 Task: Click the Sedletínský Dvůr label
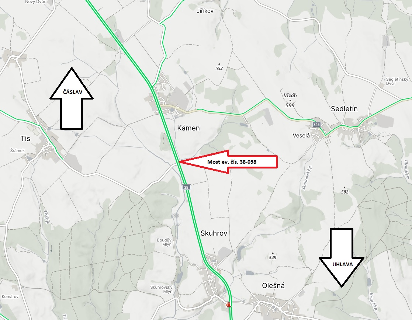click(x=397, y=81)
